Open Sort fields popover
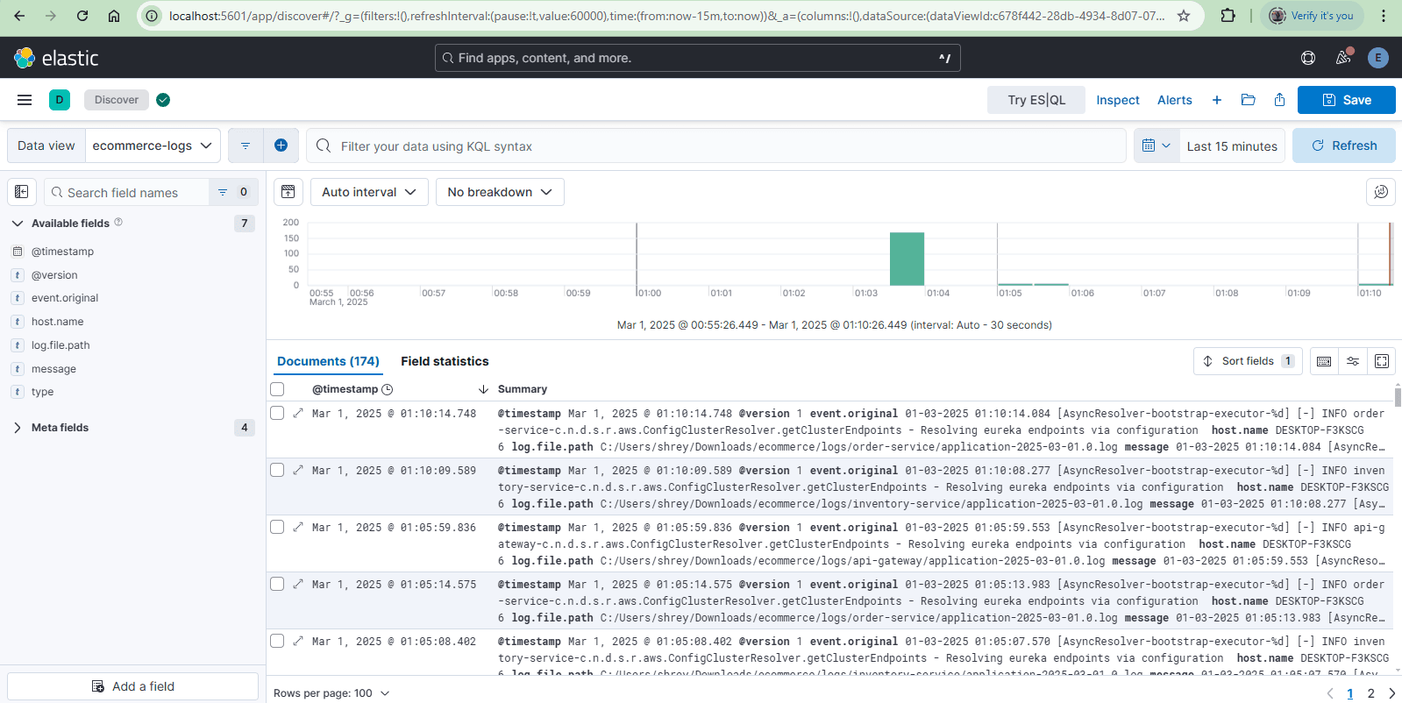The image size is (1402, 703). click(x=1248, y=361)
